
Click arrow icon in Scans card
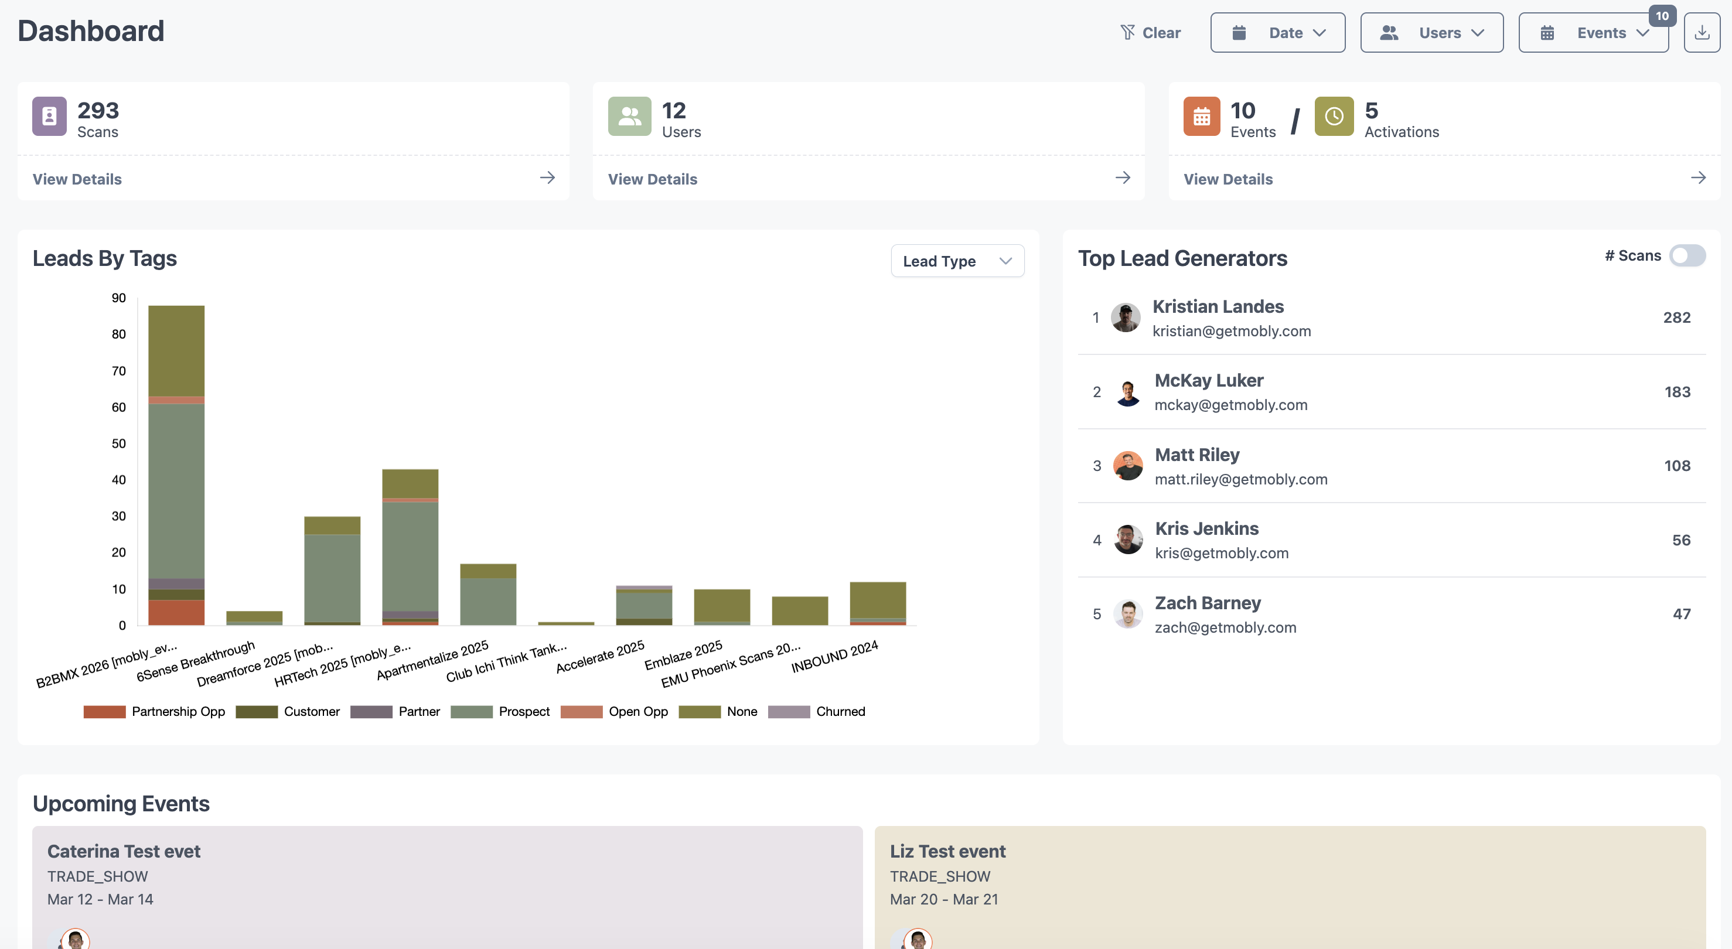click(547, 177)
